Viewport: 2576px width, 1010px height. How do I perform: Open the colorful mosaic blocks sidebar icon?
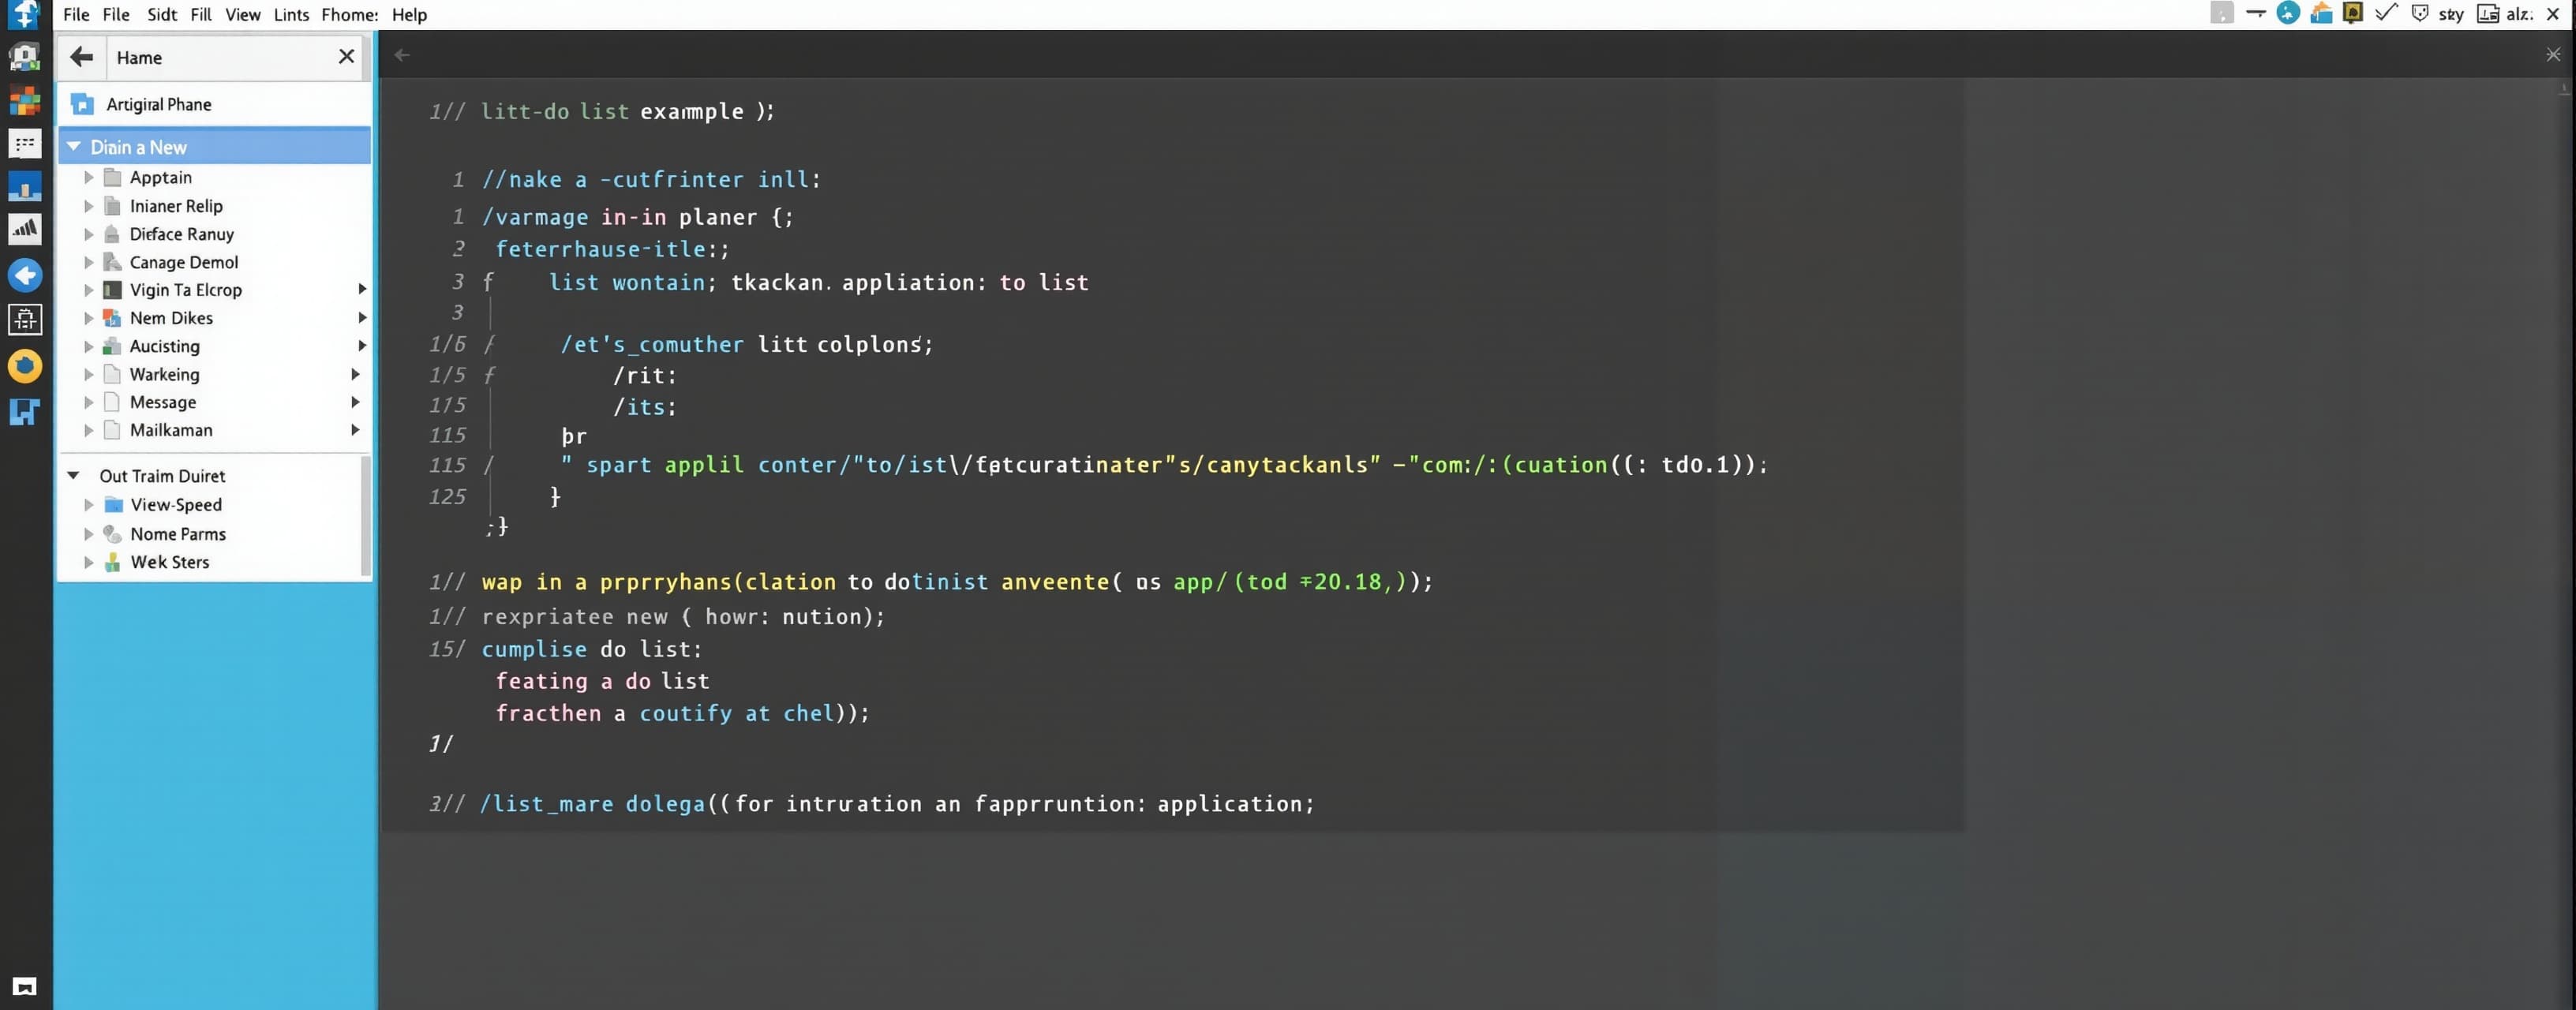click(24, 101)
